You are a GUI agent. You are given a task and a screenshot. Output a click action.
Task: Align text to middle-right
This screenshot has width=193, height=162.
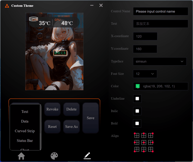click(151, 142)
